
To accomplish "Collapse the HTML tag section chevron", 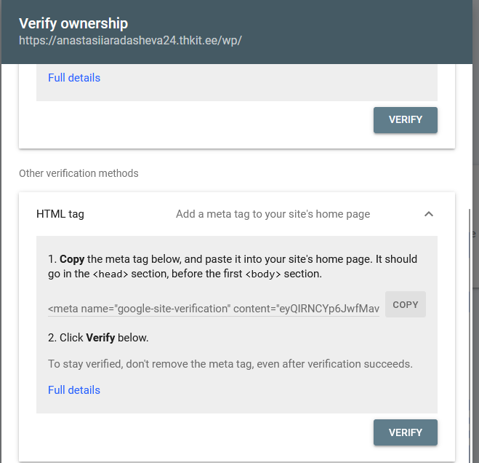I will (429, 214).
